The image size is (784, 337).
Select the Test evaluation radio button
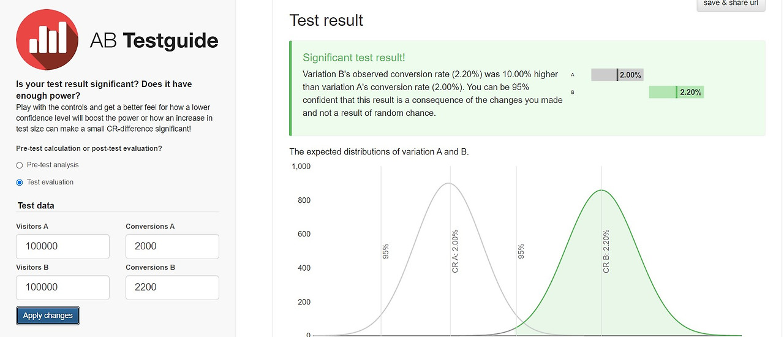pyautogui.click(x=20, y=182)
